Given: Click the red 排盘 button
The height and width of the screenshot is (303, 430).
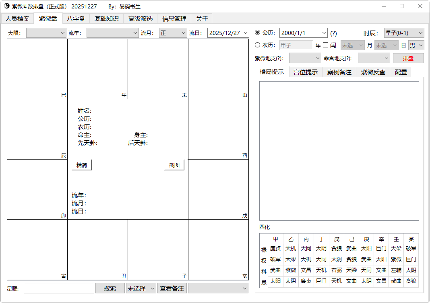Looking at the screenshot, I should (408, 58).
